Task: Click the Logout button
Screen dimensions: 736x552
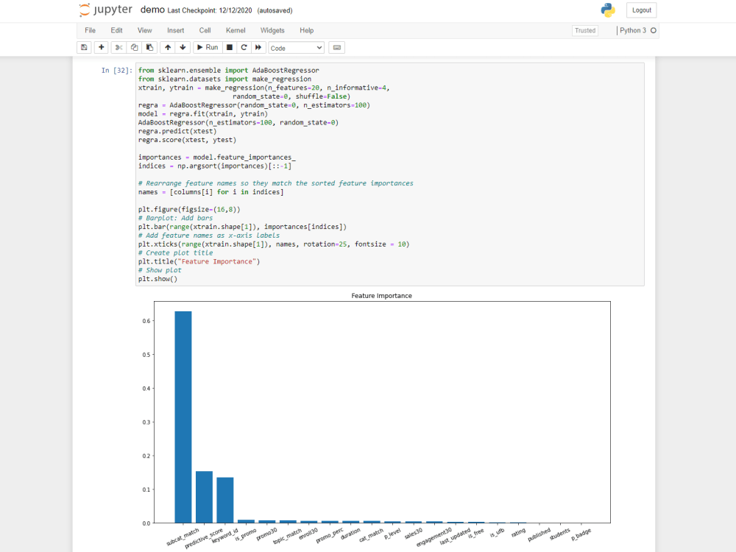Action: tap(641, 10)
